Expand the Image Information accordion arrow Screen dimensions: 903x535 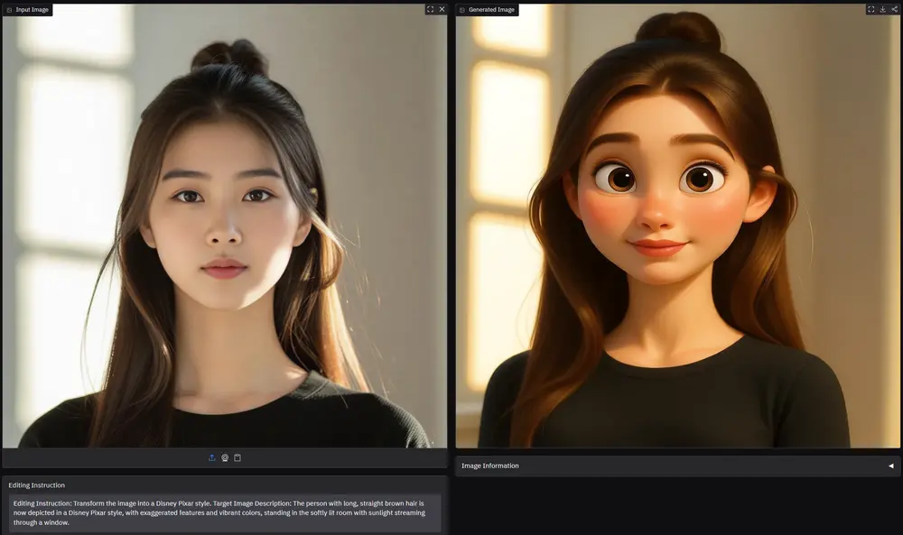pyautogui.click(x=891, y=466)
